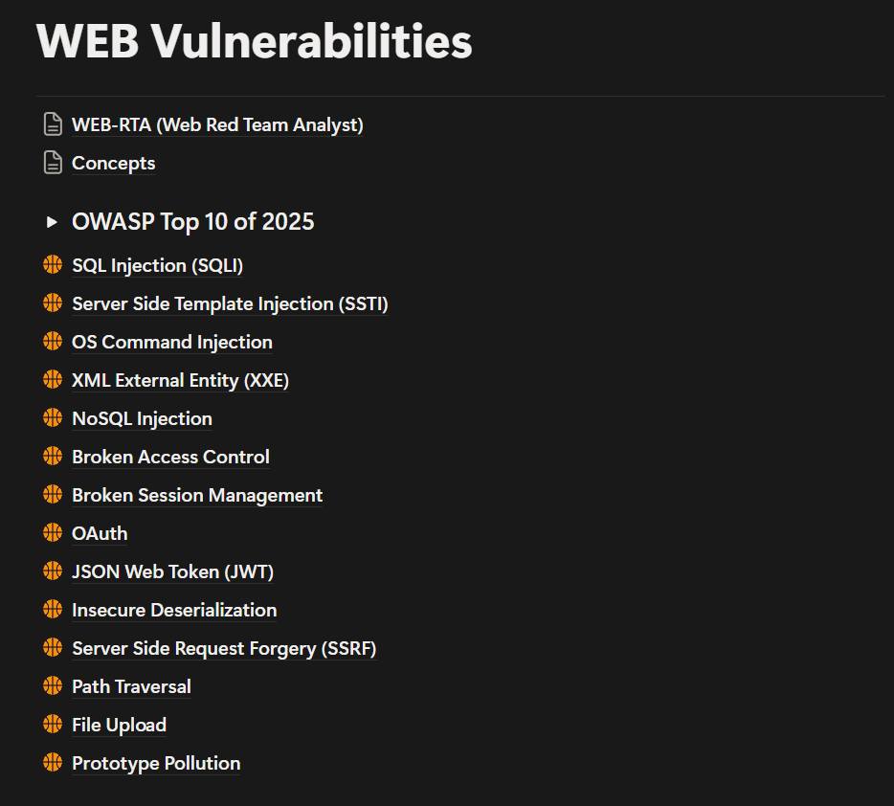Click the orange icon next to OAuth
The width and height of the screenshot is (894, 806).
pyautogui.click(x=53, y=533)
